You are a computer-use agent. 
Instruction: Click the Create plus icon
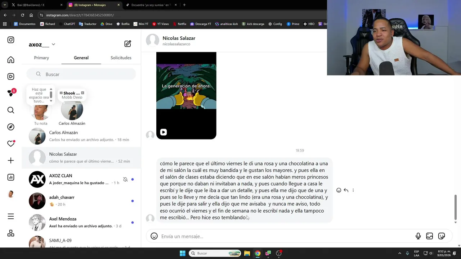(11, 160)
